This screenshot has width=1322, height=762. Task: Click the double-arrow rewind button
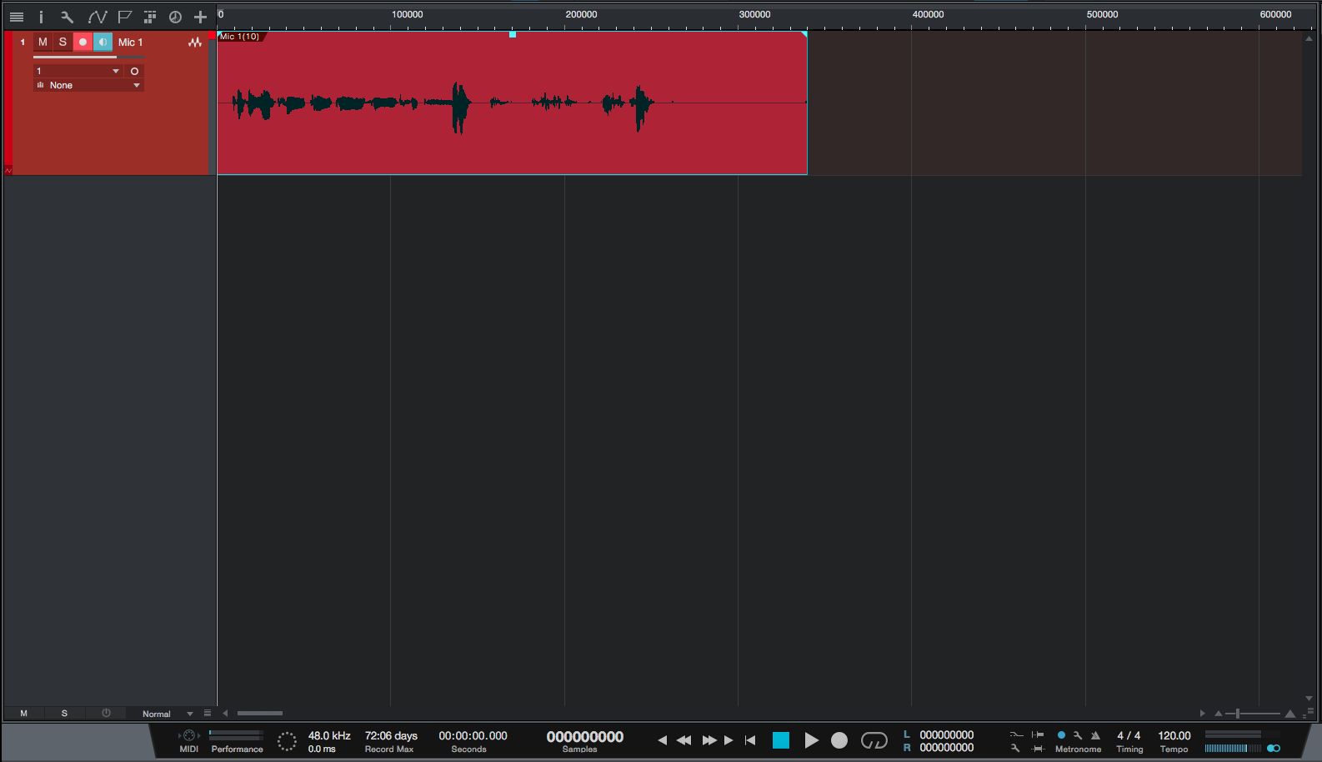coord(684,740)
